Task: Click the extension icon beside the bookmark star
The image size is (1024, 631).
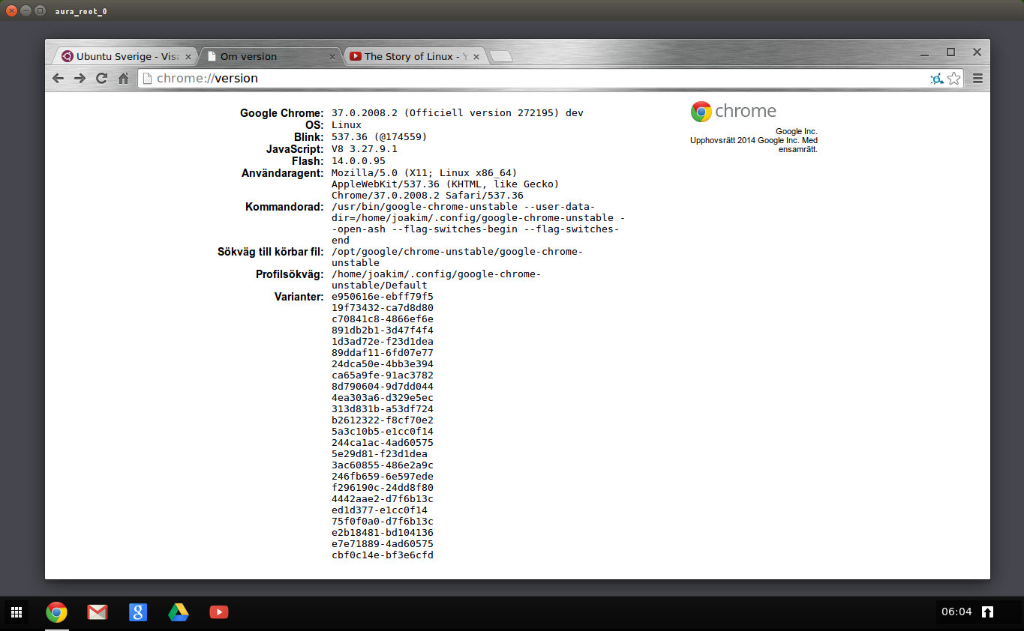Action: [937, 78]
